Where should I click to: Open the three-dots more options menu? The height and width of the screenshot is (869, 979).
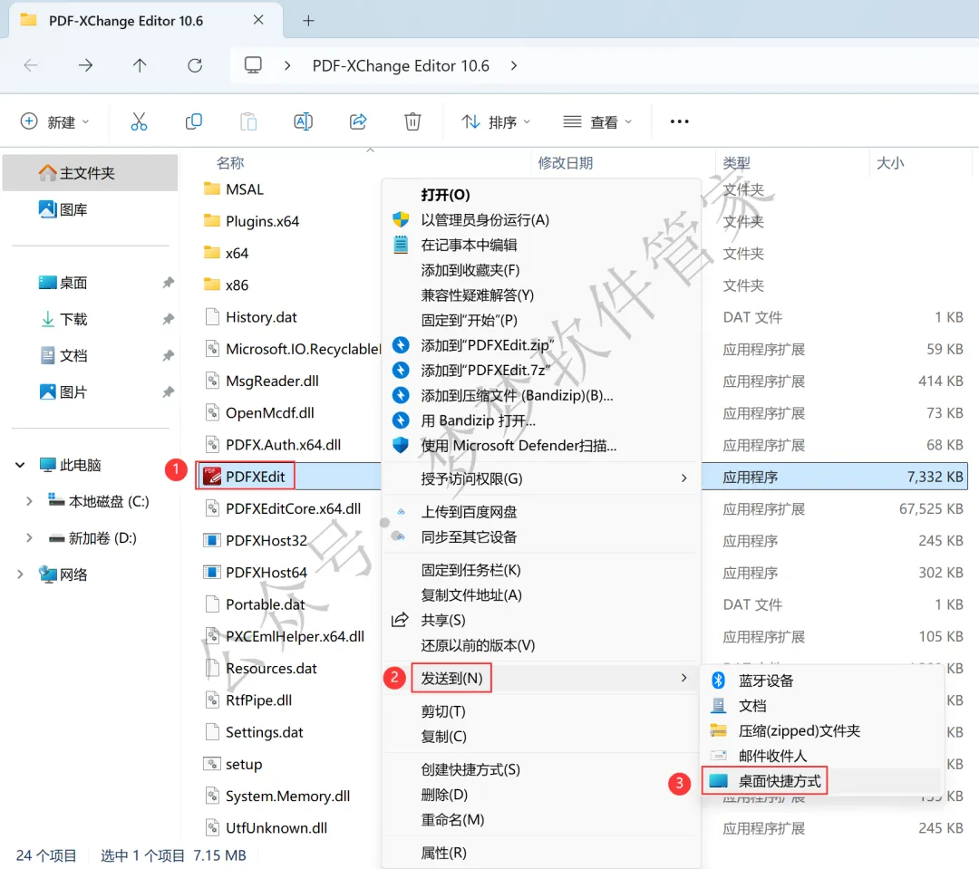(679, 121)
